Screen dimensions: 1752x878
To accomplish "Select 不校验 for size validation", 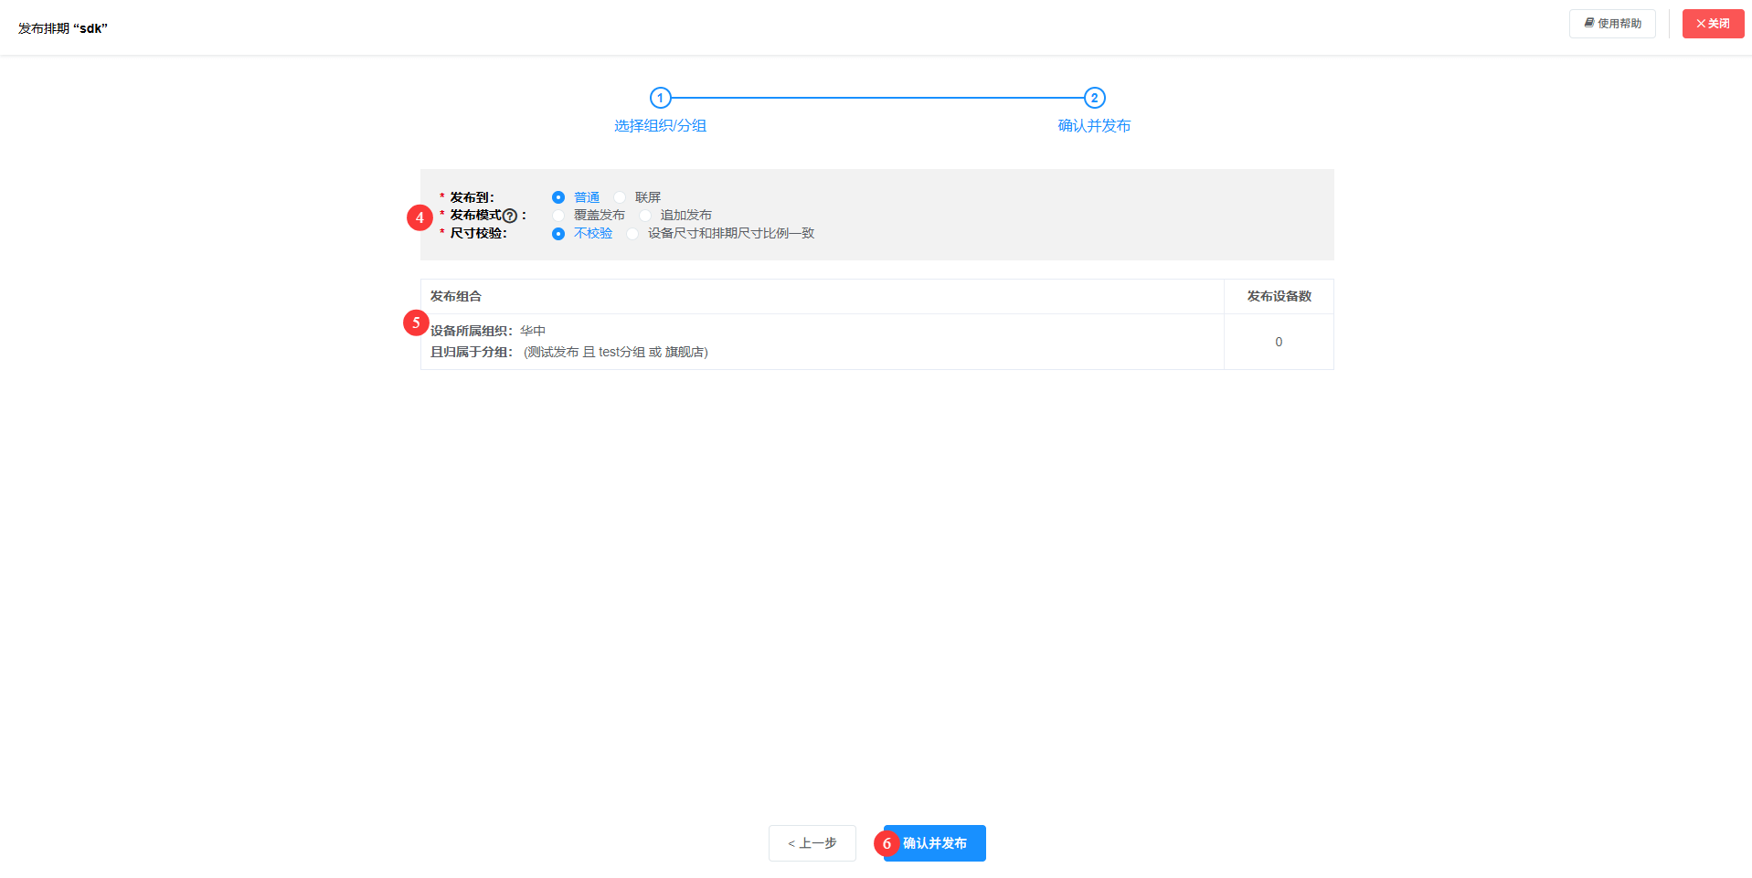I will pyautogui.click(x=558, y=234).
